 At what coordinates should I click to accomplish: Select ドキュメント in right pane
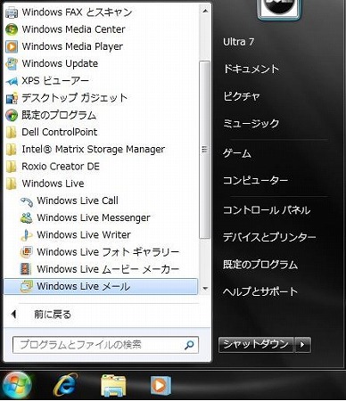click(251, 69)
